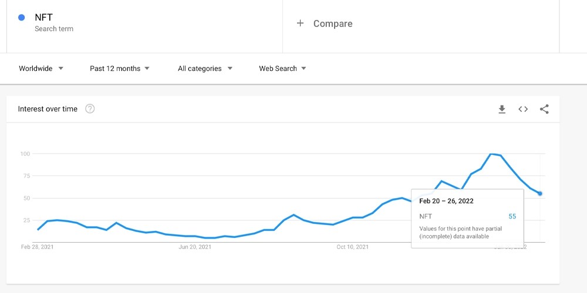Click the Feb 28, 2021 axis label

pos(37,247)
